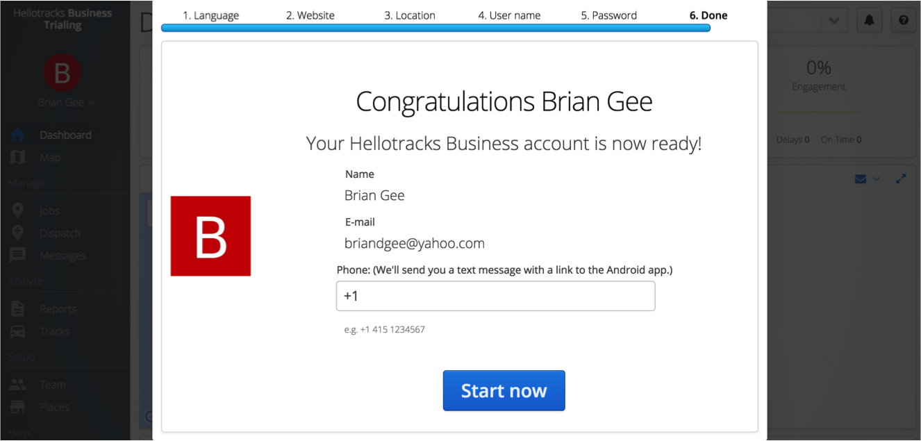Click the Map icon in sidebar
Image resolution: width=921 pixels, height=441 pixels.
point(18,158)
